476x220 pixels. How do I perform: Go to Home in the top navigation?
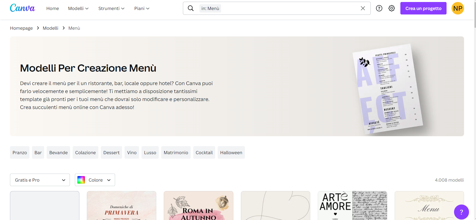[x=53, y=8]
